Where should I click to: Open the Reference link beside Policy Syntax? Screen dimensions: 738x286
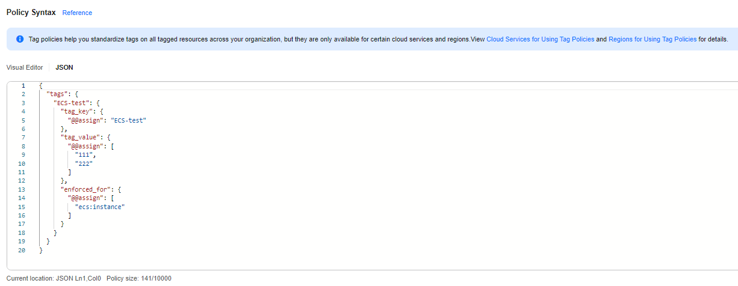tap(77, 13)
